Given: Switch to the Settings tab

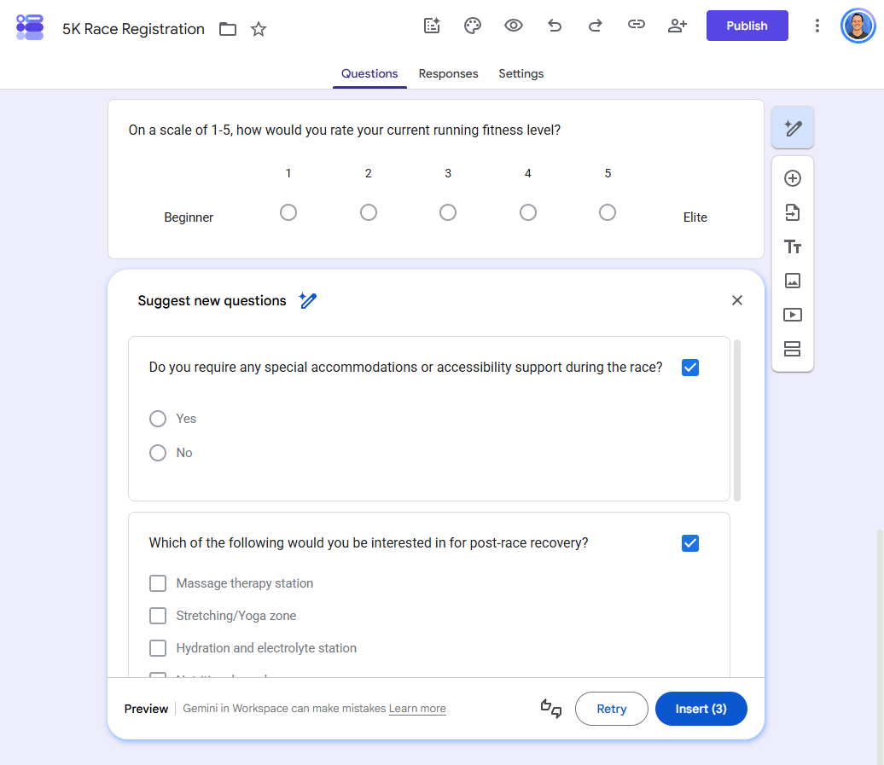Looking at the screenshot, I should (521, 74).
